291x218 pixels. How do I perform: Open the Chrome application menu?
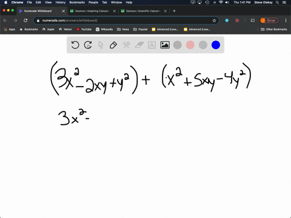17,2
